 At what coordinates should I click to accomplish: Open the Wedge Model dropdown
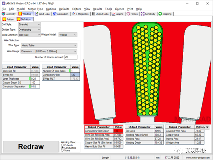pos(68,35)
